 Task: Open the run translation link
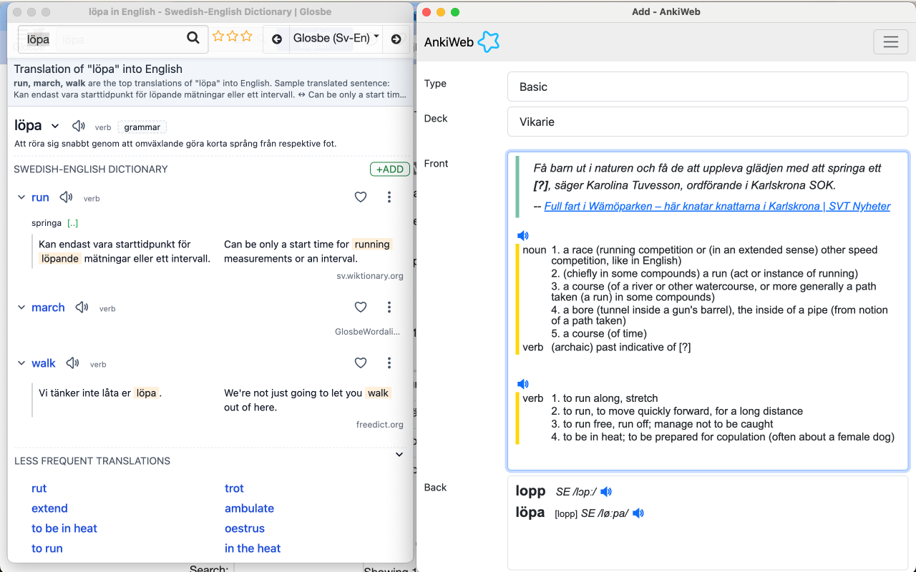coord(40,197)
